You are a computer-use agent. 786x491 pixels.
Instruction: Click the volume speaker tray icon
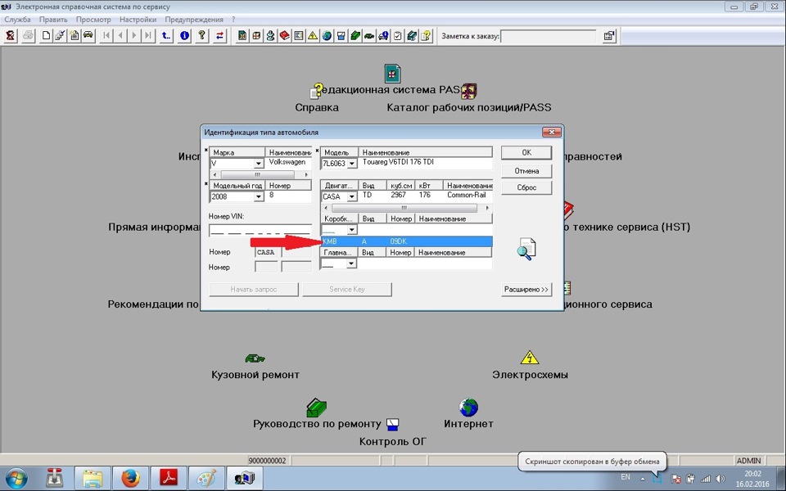[x=720, y=479]
